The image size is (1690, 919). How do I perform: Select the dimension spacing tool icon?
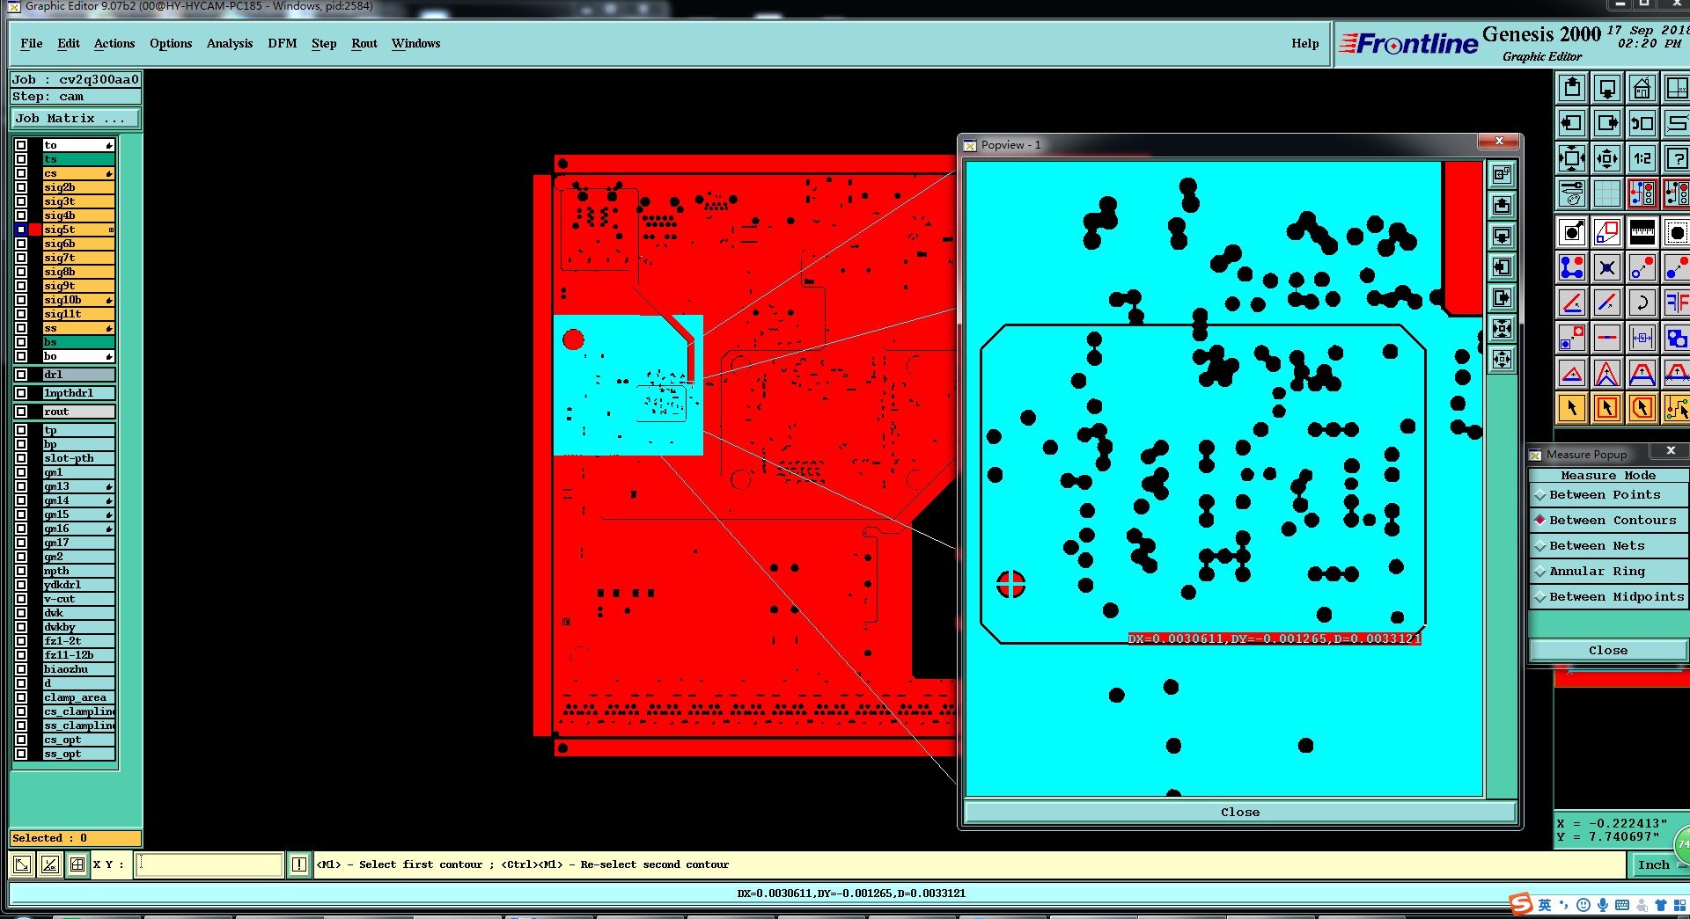[1642, 338]
